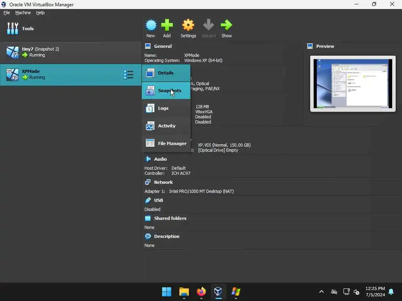Click the Shared folders icon
This screenshot has width=402, height=301.
[x=148, y=218]
